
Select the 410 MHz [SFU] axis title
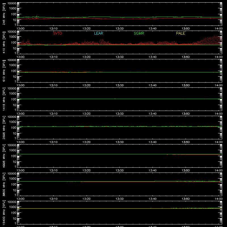pyautogui.click(x=4, y=42)
